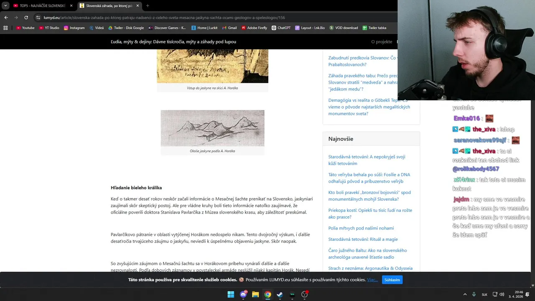Open the YT Studio bookmark
The height and width of the screenshot is (301, 535).
coord(49,28)
